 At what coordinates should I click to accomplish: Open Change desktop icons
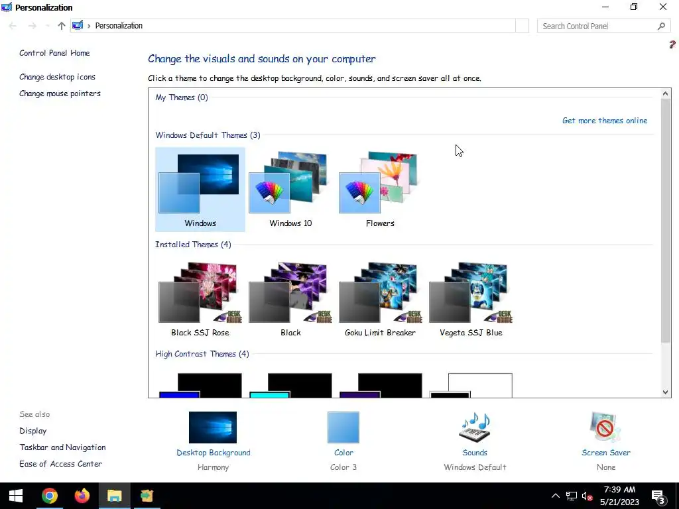pos(57,77)
